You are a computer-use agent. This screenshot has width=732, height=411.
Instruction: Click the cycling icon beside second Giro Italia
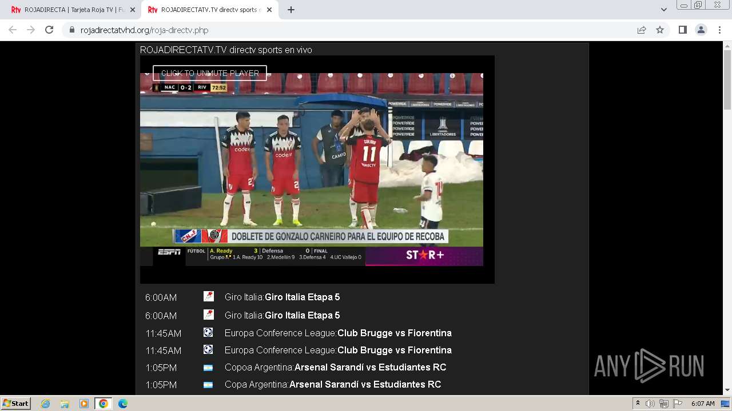[209, 315]
